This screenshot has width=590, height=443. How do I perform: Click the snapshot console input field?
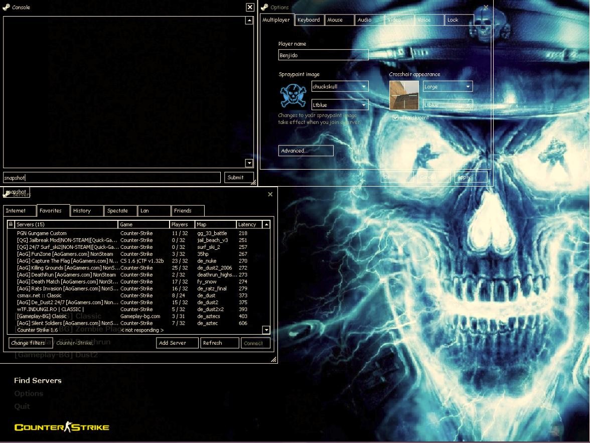coord(110,177)
